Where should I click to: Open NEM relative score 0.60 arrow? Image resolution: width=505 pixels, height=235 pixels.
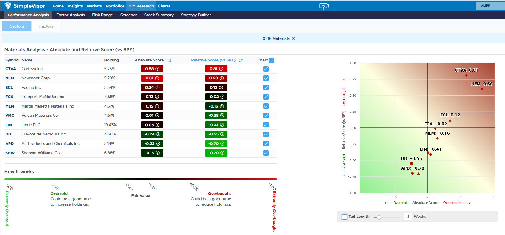click(x=221, y=78)
